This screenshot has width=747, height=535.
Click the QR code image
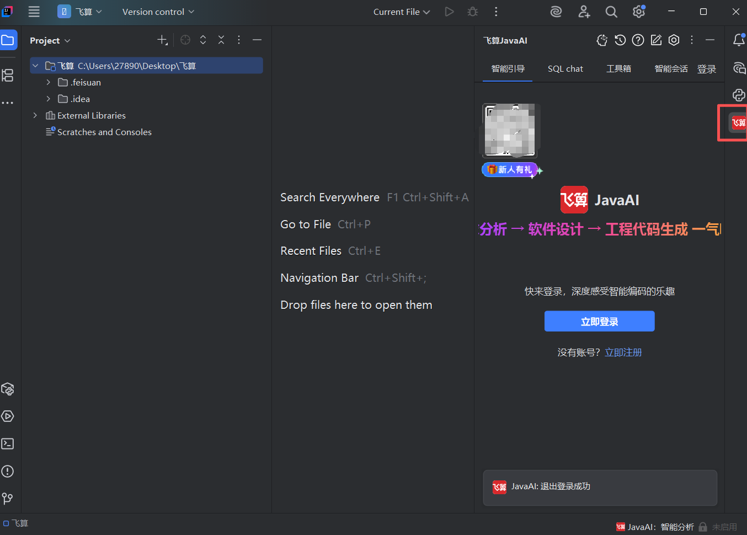point(510,131)
